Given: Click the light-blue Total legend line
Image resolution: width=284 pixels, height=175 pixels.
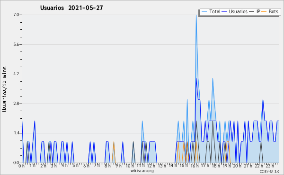Looking at the screenshot, I should tap(204, 12).
